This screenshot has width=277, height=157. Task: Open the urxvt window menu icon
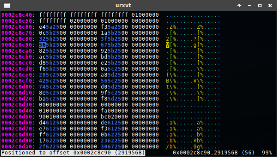(x=7, y=6)
